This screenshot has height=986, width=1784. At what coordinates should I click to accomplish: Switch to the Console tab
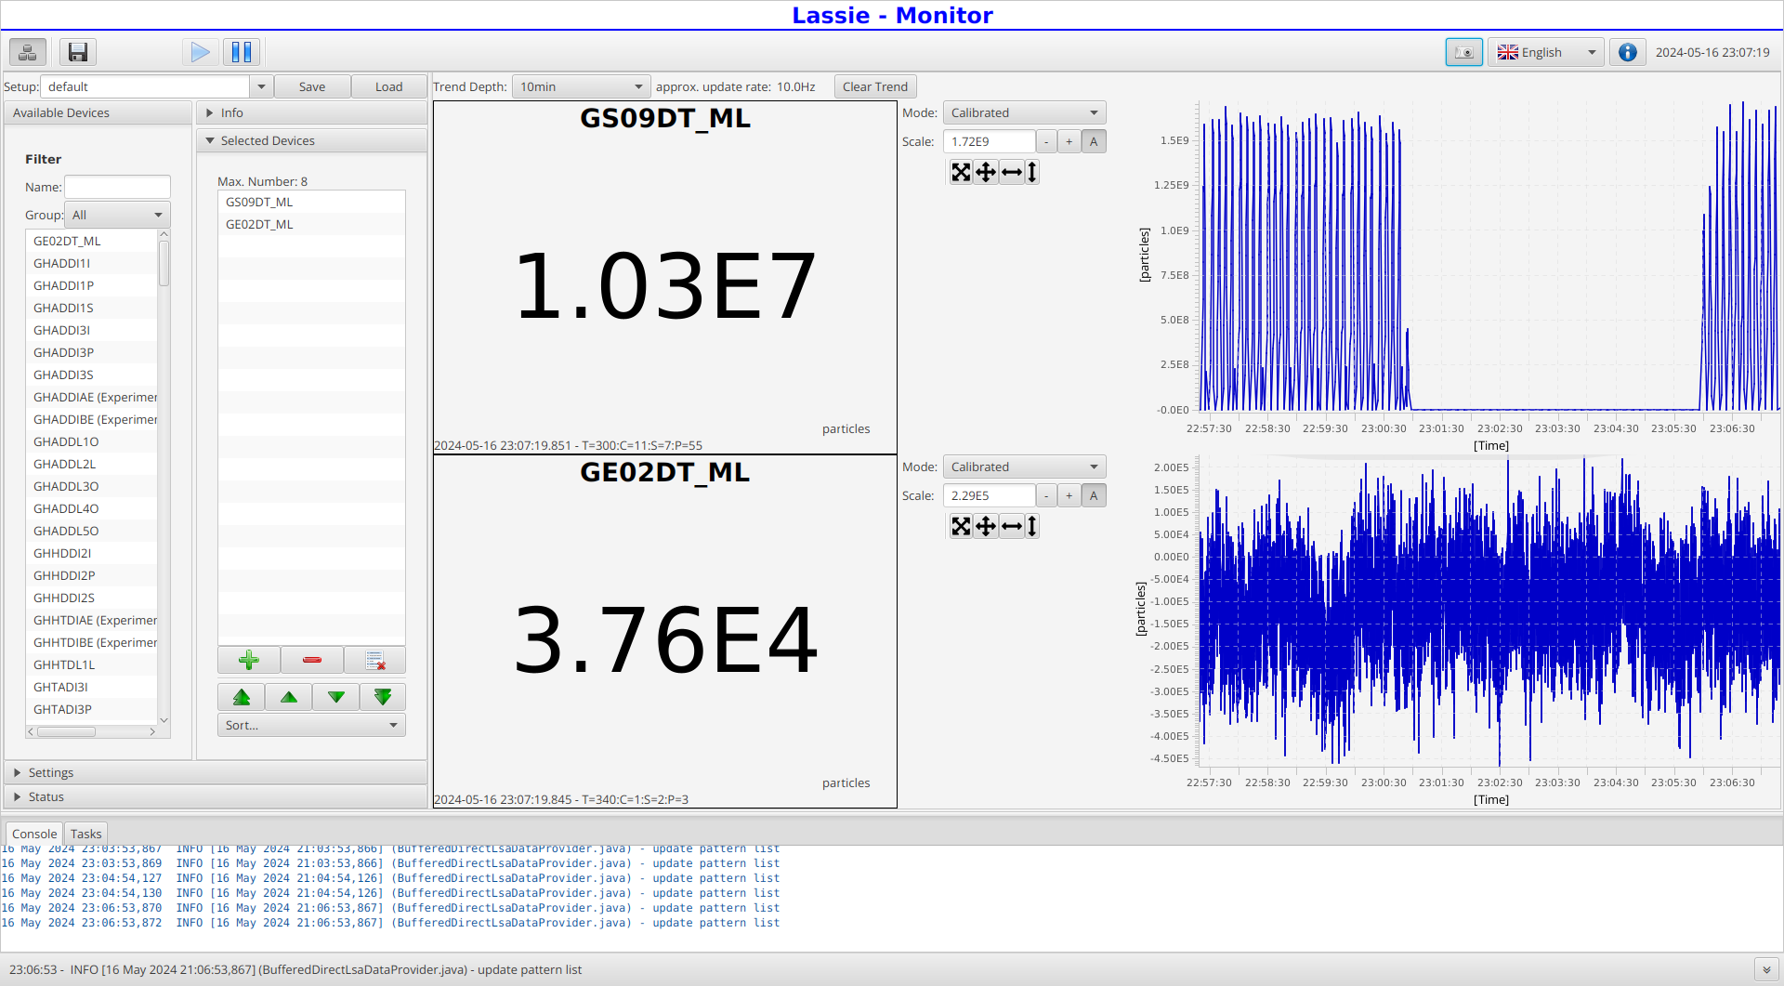pyautogui.click(x=34, y=834)
